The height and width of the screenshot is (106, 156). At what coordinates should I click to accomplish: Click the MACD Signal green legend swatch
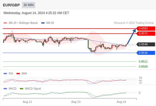click(21, 89)
